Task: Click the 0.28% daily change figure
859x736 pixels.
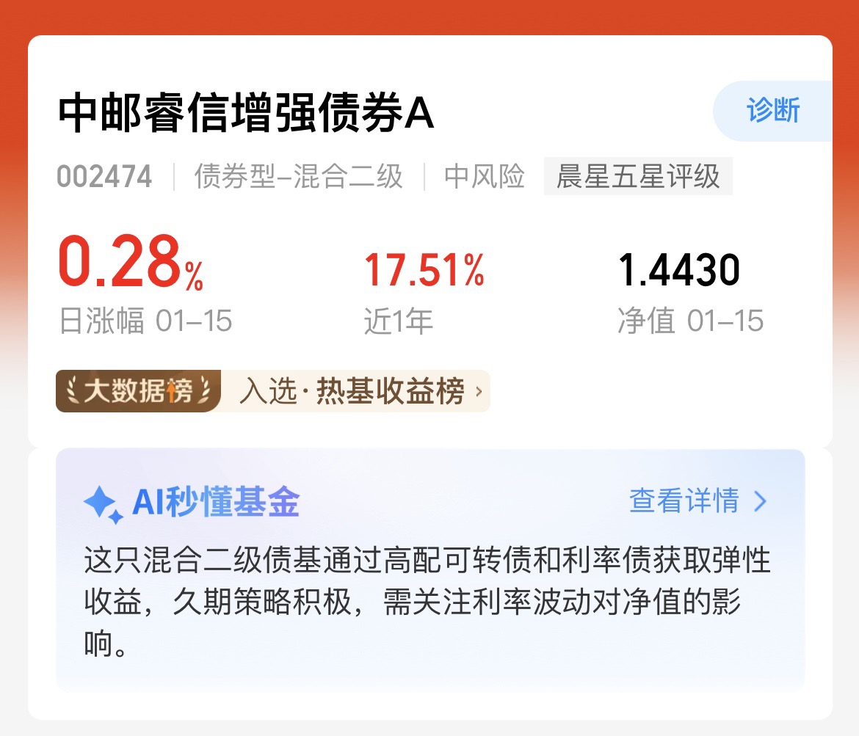Action: coord(131,261)
